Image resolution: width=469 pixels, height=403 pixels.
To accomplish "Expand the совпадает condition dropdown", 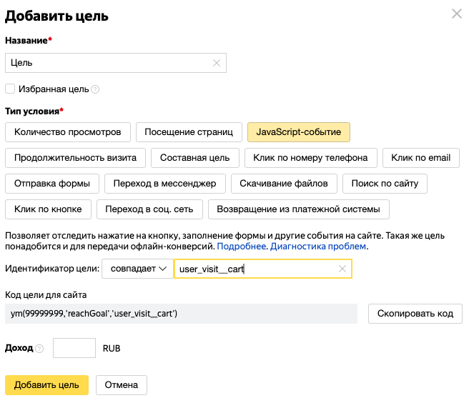I will (137, 269).
